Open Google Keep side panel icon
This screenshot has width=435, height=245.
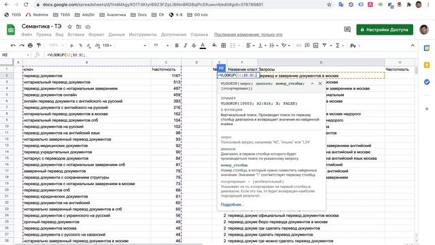coord(427,65)
